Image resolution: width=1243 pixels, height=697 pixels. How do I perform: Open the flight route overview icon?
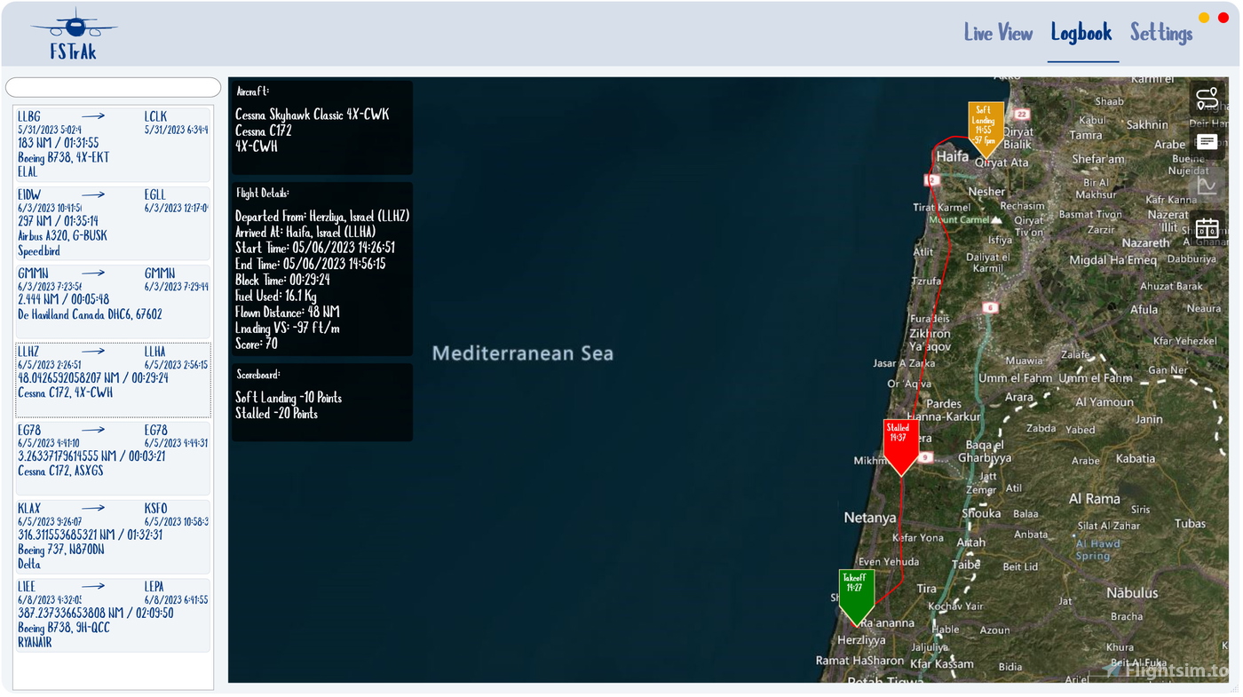point(1207,98)
